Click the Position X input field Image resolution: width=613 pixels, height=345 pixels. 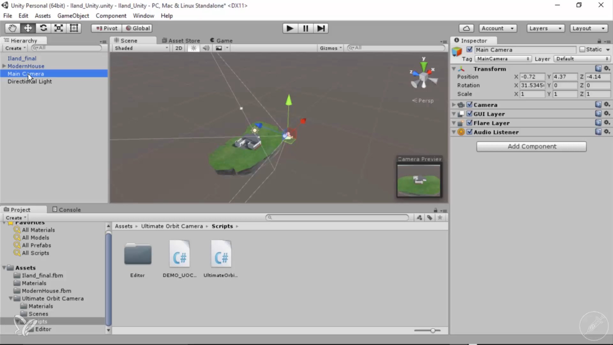(532, 77)
